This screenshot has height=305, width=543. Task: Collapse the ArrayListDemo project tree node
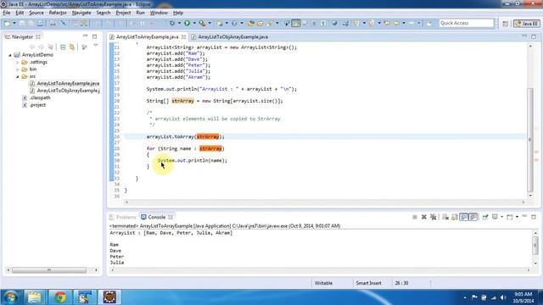click(x=10, y=55)
